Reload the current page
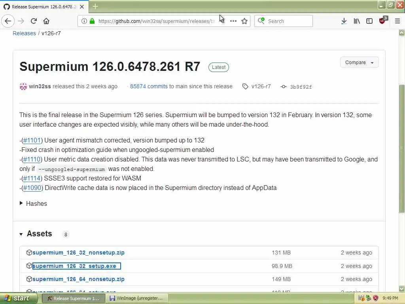405x304 pixels. 34,21
